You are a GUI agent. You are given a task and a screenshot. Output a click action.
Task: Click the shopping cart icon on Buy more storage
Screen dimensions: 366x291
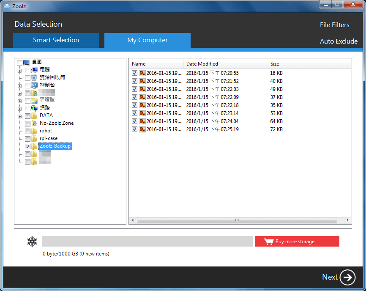coord(269,241)
